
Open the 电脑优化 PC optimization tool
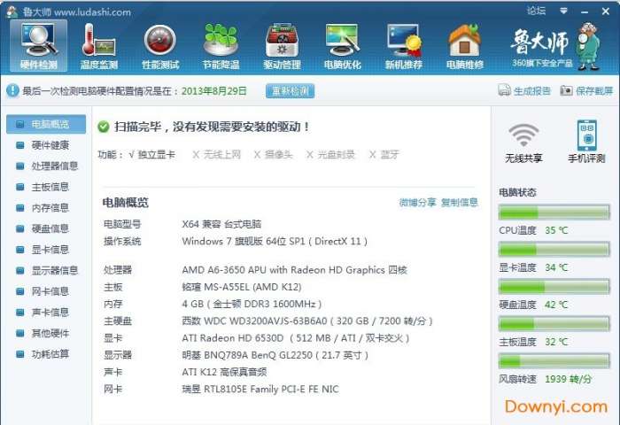point(343,46)
